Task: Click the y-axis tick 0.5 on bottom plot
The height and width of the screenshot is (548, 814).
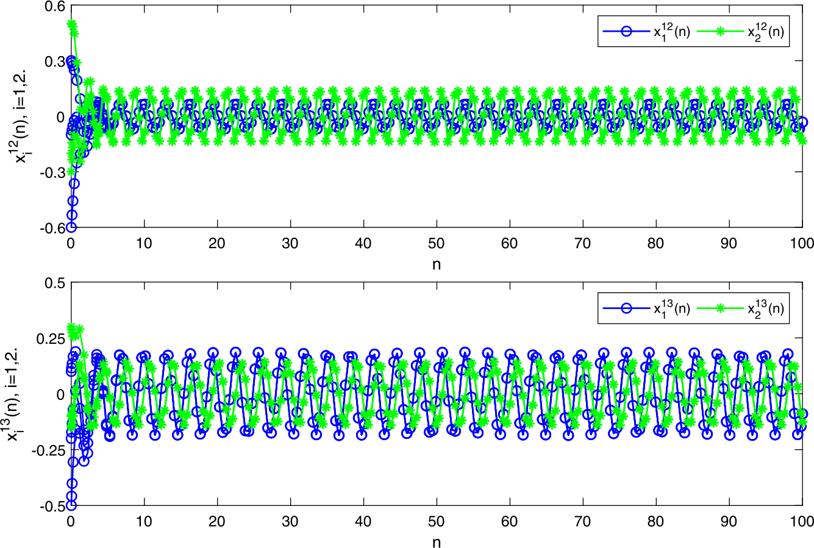Action: tap(56, 283)
